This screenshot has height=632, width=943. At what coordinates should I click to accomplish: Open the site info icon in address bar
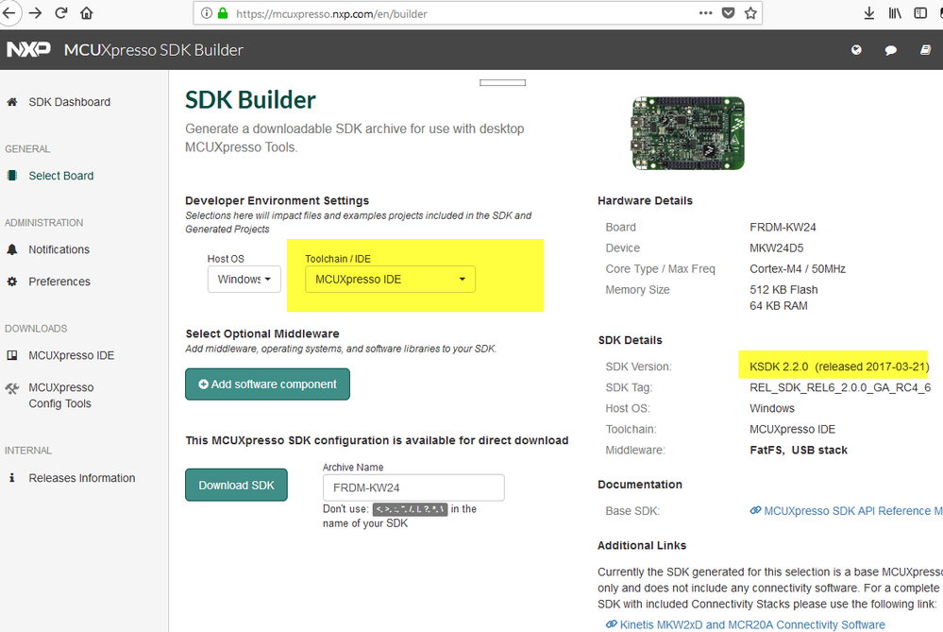tap(207, 13)
